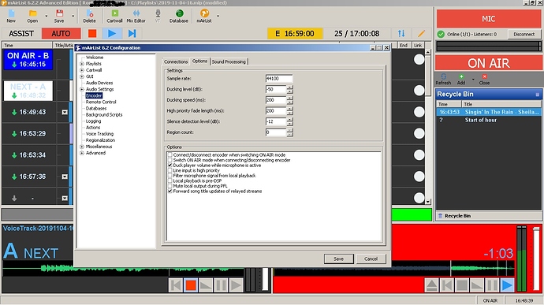Select the Options tab
Image resolution: width=544 pixels, height=305 pixels.
pyautogui.click(x=199, y=61)
